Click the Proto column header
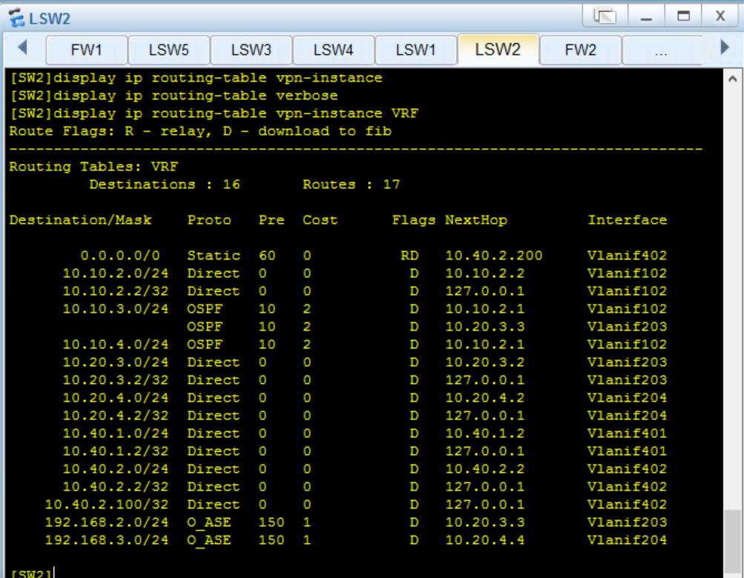 tap(209, 220)
